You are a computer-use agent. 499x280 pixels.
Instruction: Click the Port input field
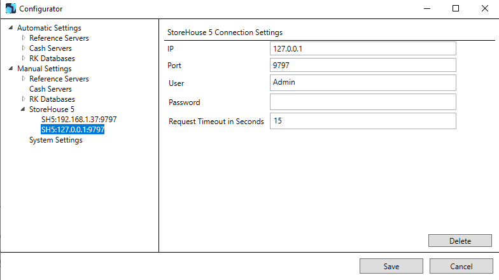pos(363,65)
